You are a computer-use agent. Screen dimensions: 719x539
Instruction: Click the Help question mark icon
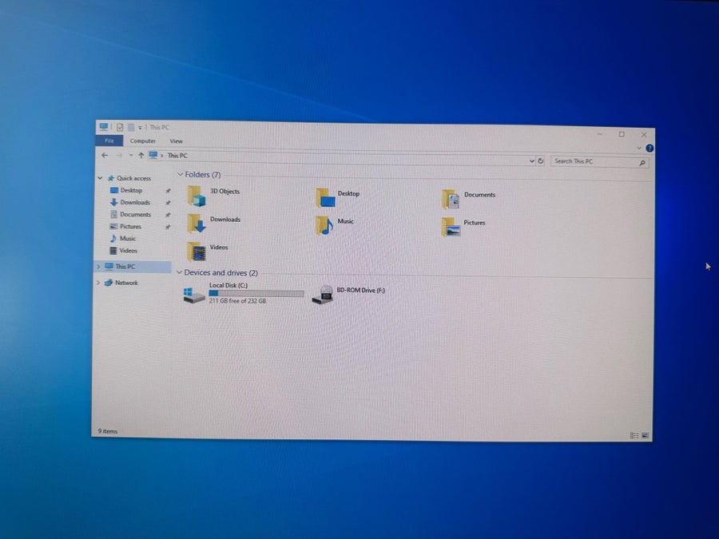coord(649,148)
